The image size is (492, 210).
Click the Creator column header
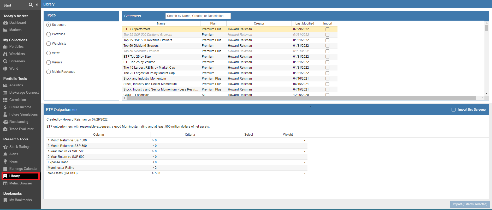pos(259,23)
